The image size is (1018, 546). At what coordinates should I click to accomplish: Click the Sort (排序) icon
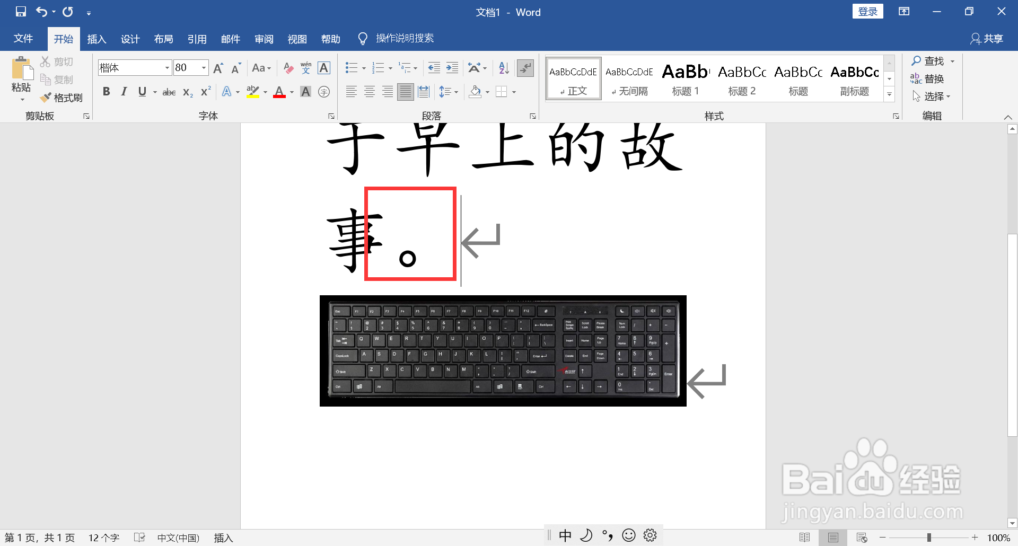coord(502,68)
